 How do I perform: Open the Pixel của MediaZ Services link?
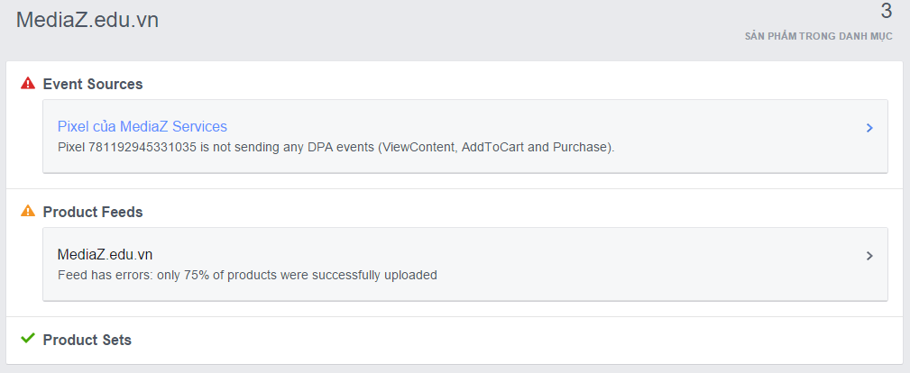coord(142,127)
